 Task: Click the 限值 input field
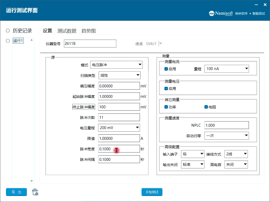(x=119, y=138)
